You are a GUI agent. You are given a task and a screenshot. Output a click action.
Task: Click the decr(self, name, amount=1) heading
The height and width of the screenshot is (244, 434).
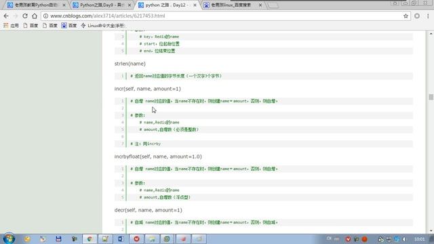pyautogui.click(x=148, y=210)
